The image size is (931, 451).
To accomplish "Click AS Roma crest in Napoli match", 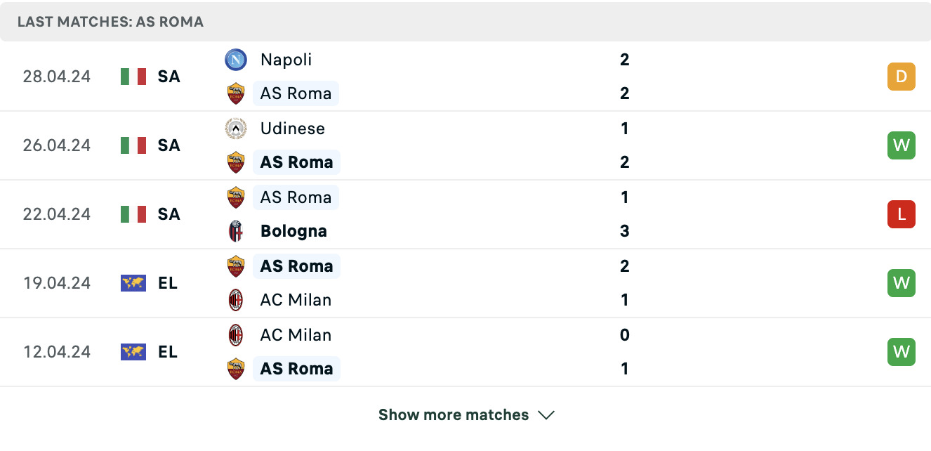I will click(x=236, y=93).
